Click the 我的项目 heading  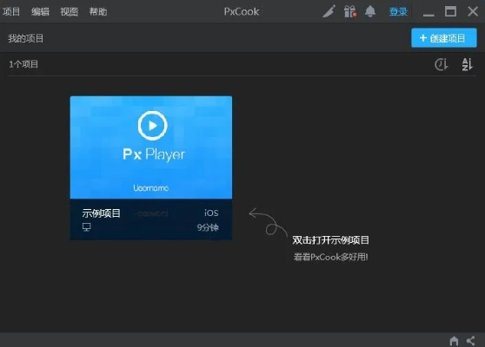pyautogui.click(x=26, y=38)
